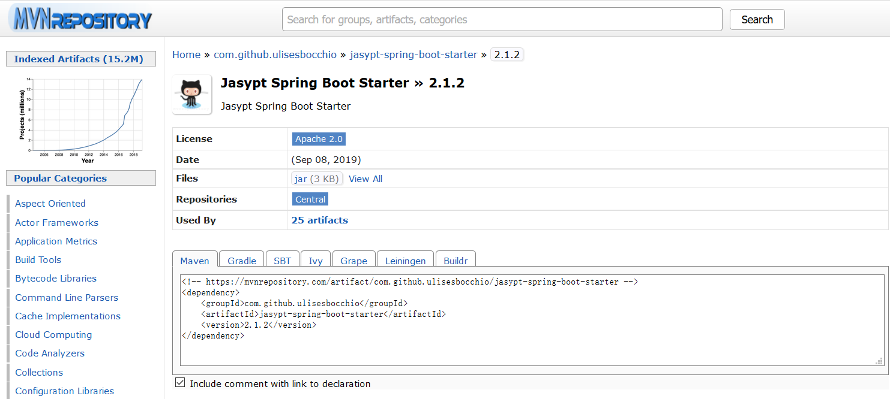Click the Apache 2.0 license badge
Viewport: 890px width, 399px height.
pyautogui.click(x=319, y=139)
